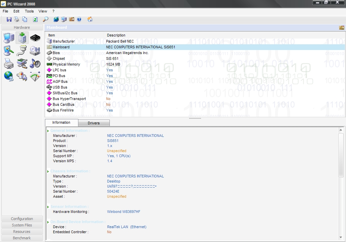Select the Physical Memory row
The width and height of the screenshot is (346, 242).
[195, 64]
